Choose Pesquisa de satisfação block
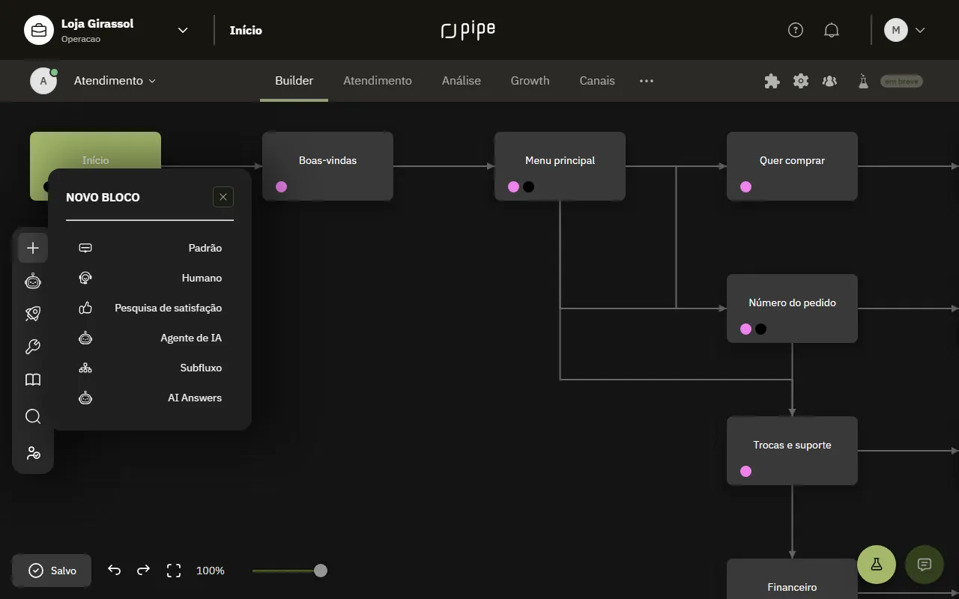The image size is (959, 599). coord(150,308)
